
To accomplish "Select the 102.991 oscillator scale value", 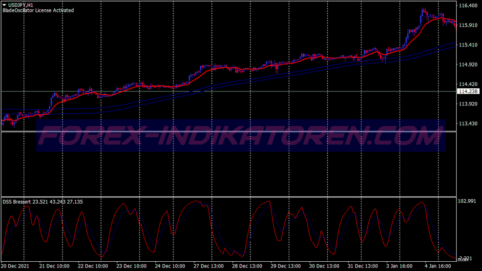I will click(x=467, y=201).
